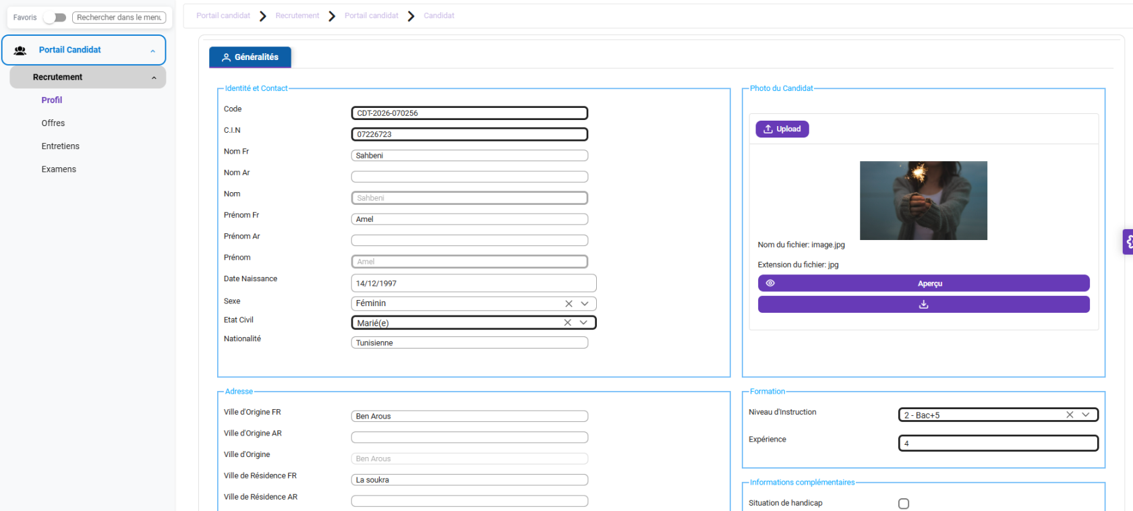The height and width of the screenshot is (511, 1133).
Task: Download the candidate photo file
Action: tap(923, 305)
